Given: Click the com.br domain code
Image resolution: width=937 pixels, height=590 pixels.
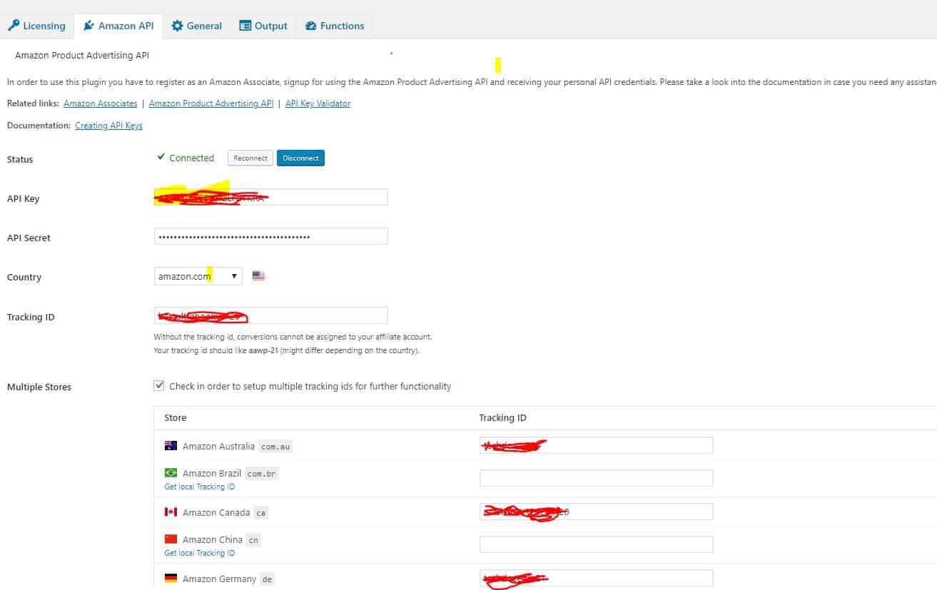Looking at the screenshot, I should [262, 474].
